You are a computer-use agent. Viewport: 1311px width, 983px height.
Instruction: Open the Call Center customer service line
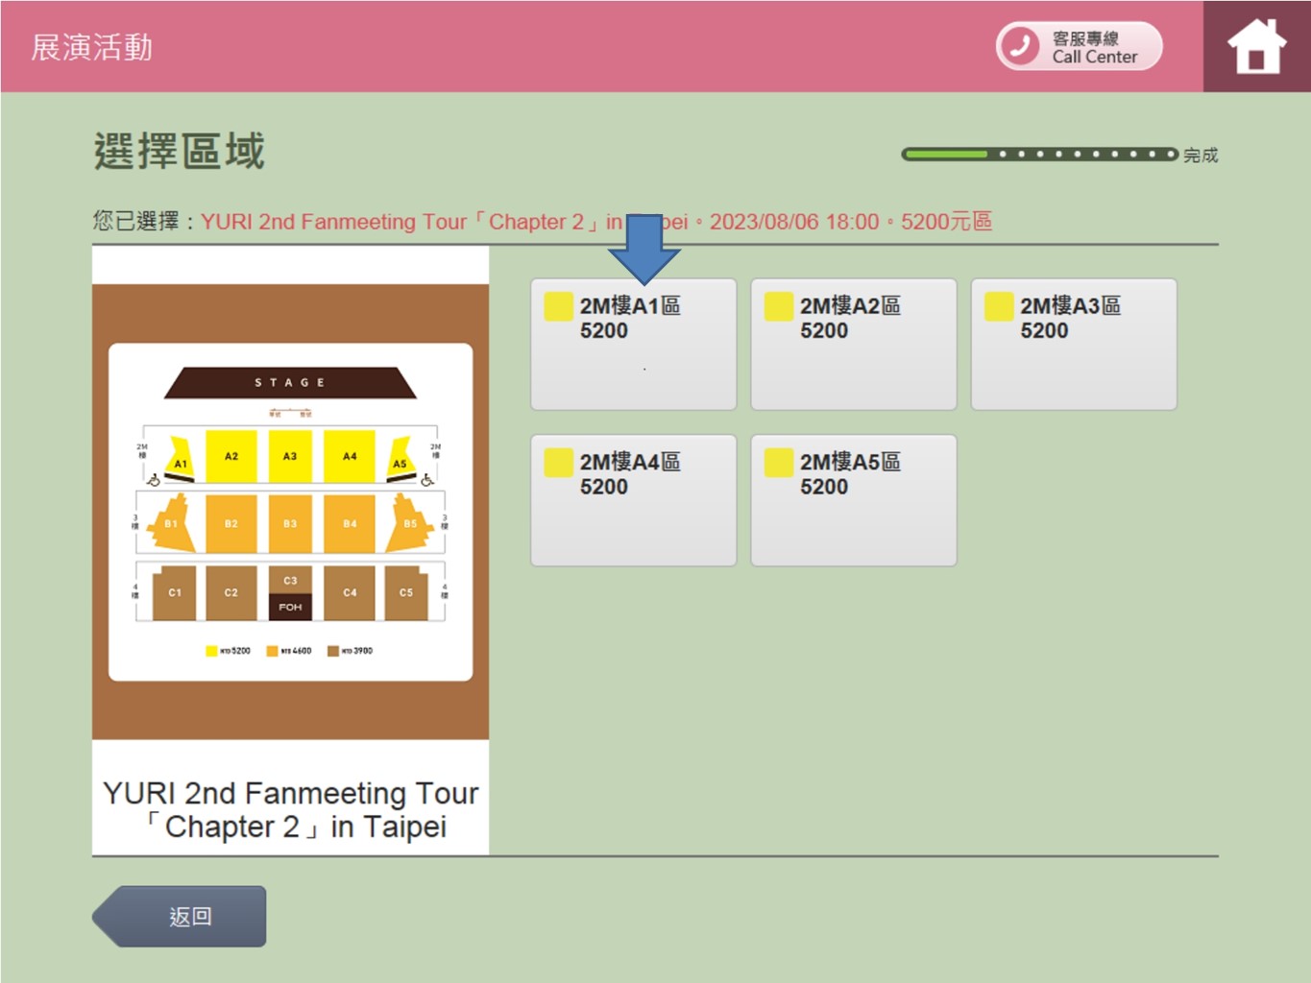coord(1079,46)
